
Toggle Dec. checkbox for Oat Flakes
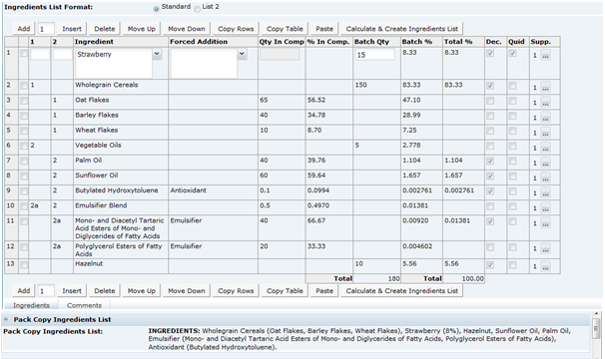tap(490, 101)
